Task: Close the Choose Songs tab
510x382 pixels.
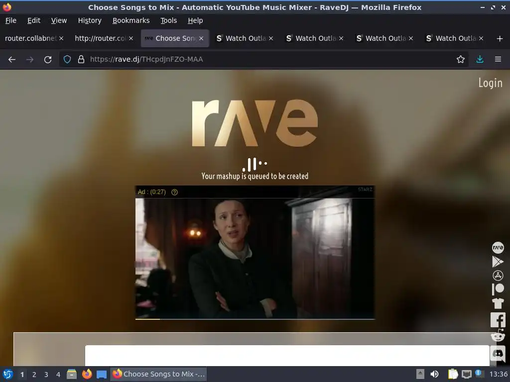Action: pyautogui.click(x=201, y=38)
